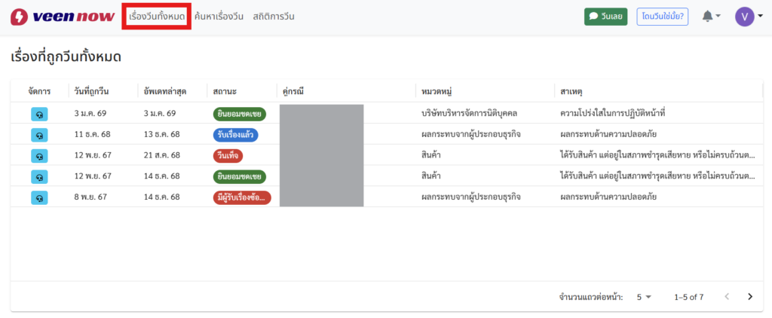Sort by the สถานะ column header

tap(225, 91)
